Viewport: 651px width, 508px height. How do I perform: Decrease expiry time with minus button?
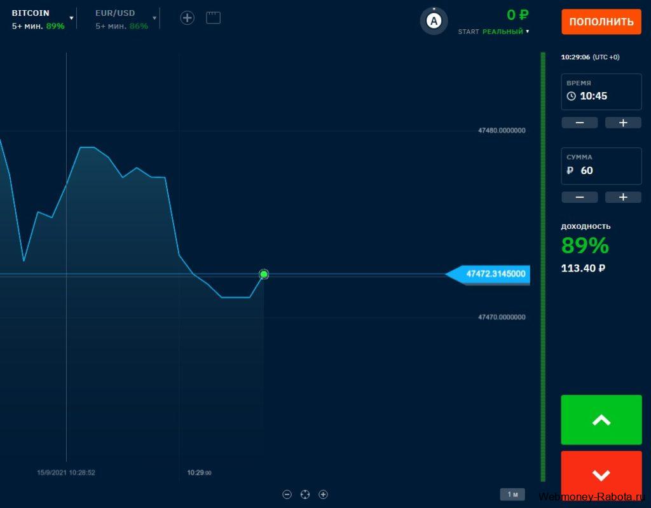pyautogui.click(x=580, y=123)
